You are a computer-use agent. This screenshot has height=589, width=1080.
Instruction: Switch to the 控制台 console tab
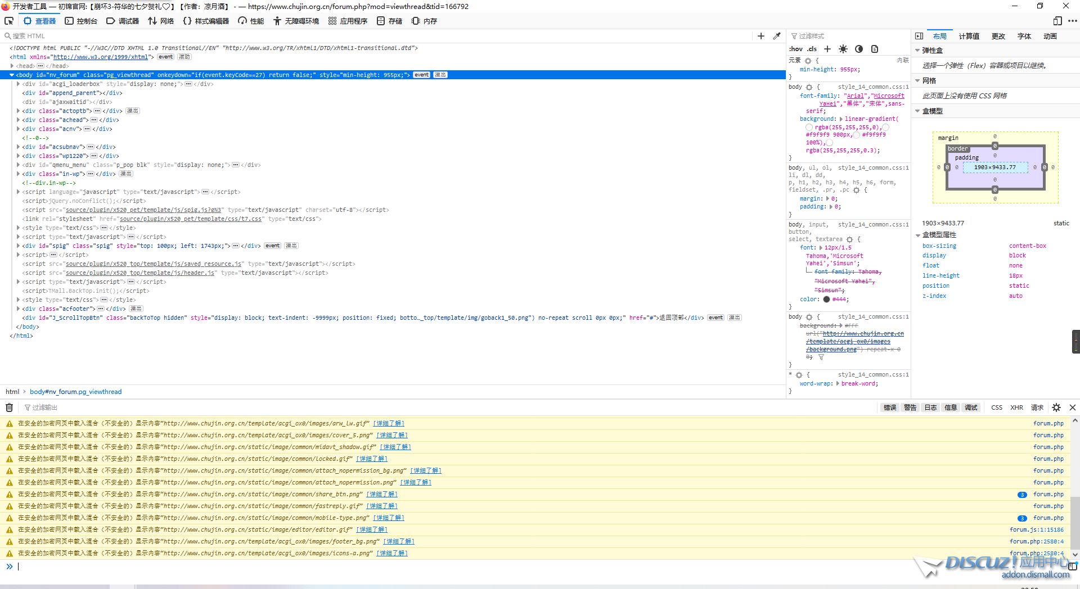click(x=81, y=21)
